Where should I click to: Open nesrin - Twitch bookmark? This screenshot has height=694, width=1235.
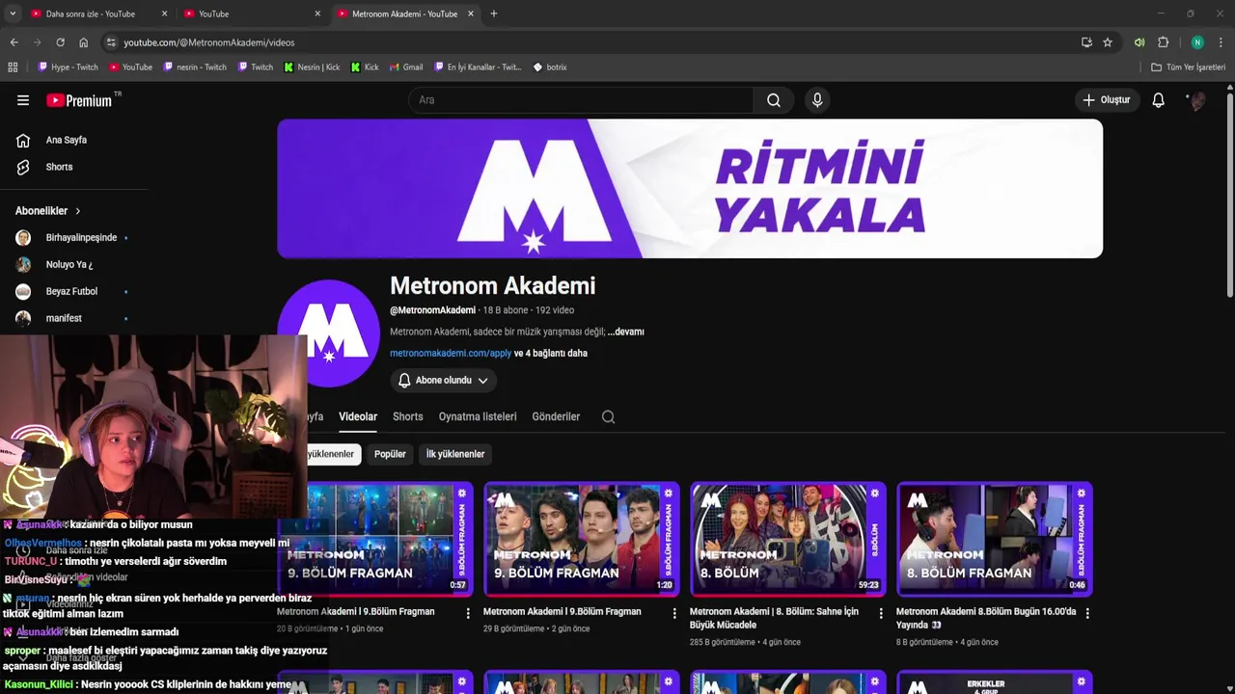click(x=195, y=67)
